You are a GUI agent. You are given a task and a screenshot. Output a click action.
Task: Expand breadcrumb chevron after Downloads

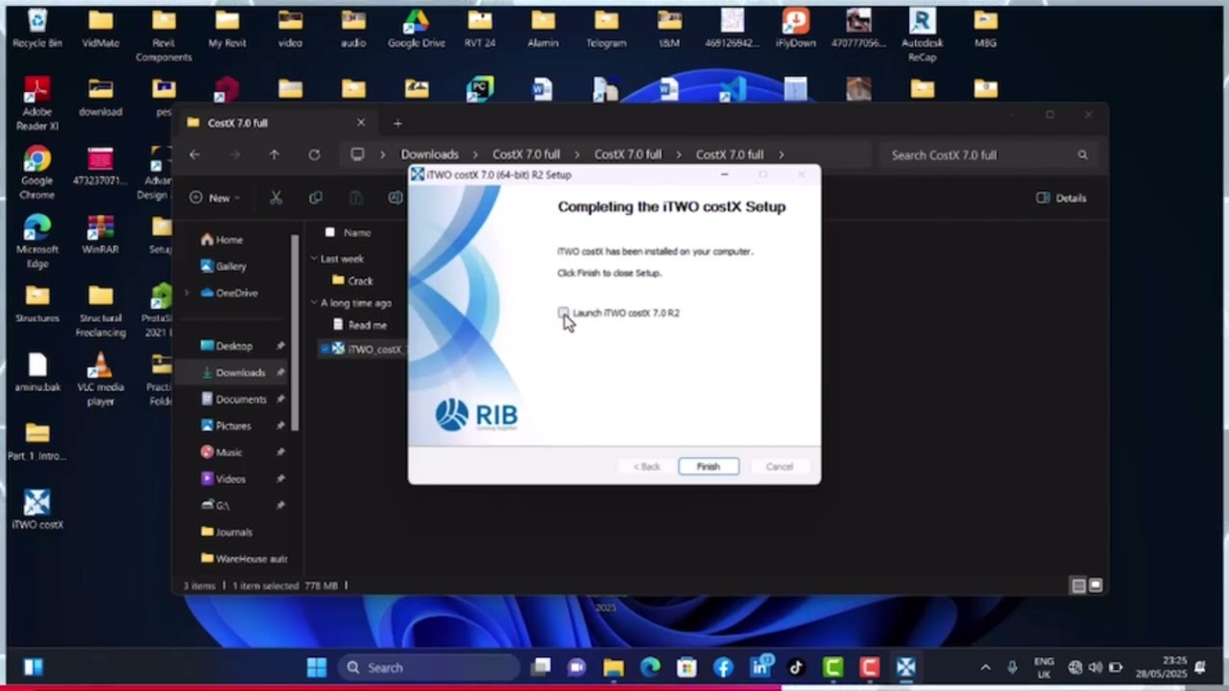click(x=475, y=155)
